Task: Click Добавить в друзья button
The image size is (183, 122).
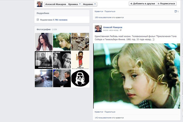Action: coord(143,4)
